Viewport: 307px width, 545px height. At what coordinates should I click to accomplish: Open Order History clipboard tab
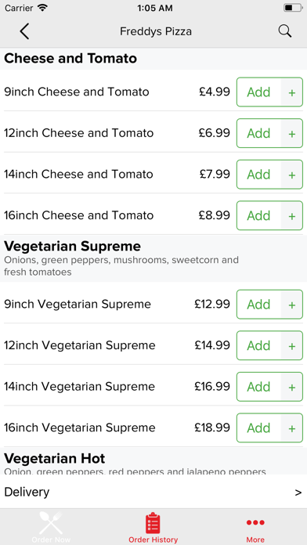153,527
